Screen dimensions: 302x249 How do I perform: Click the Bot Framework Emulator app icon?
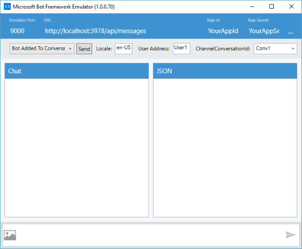pos(7,7)
